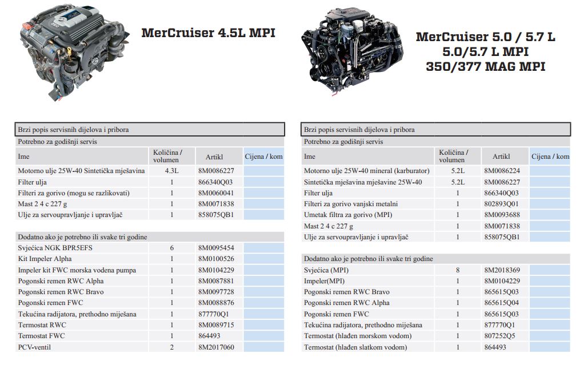
Task: Click 'Termostat (hlađen morskom vodom)' row
Action: [x=358, y=336]
